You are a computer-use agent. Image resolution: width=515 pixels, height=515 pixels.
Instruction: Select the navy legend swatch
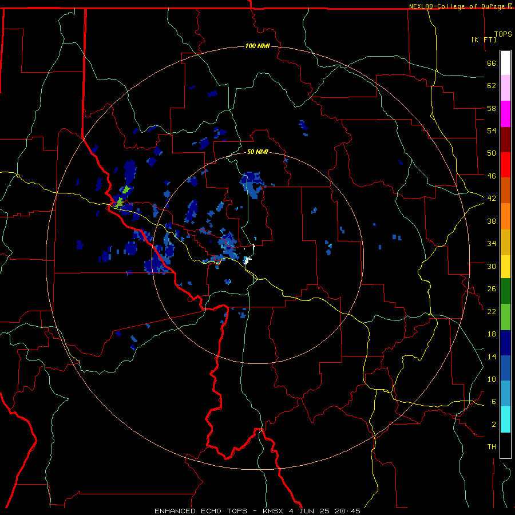(505, 343)
